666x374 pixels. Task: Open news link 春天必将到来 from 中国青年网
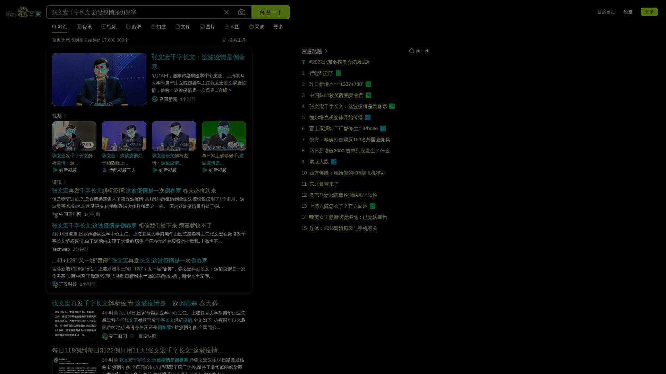tap(134, 191)
